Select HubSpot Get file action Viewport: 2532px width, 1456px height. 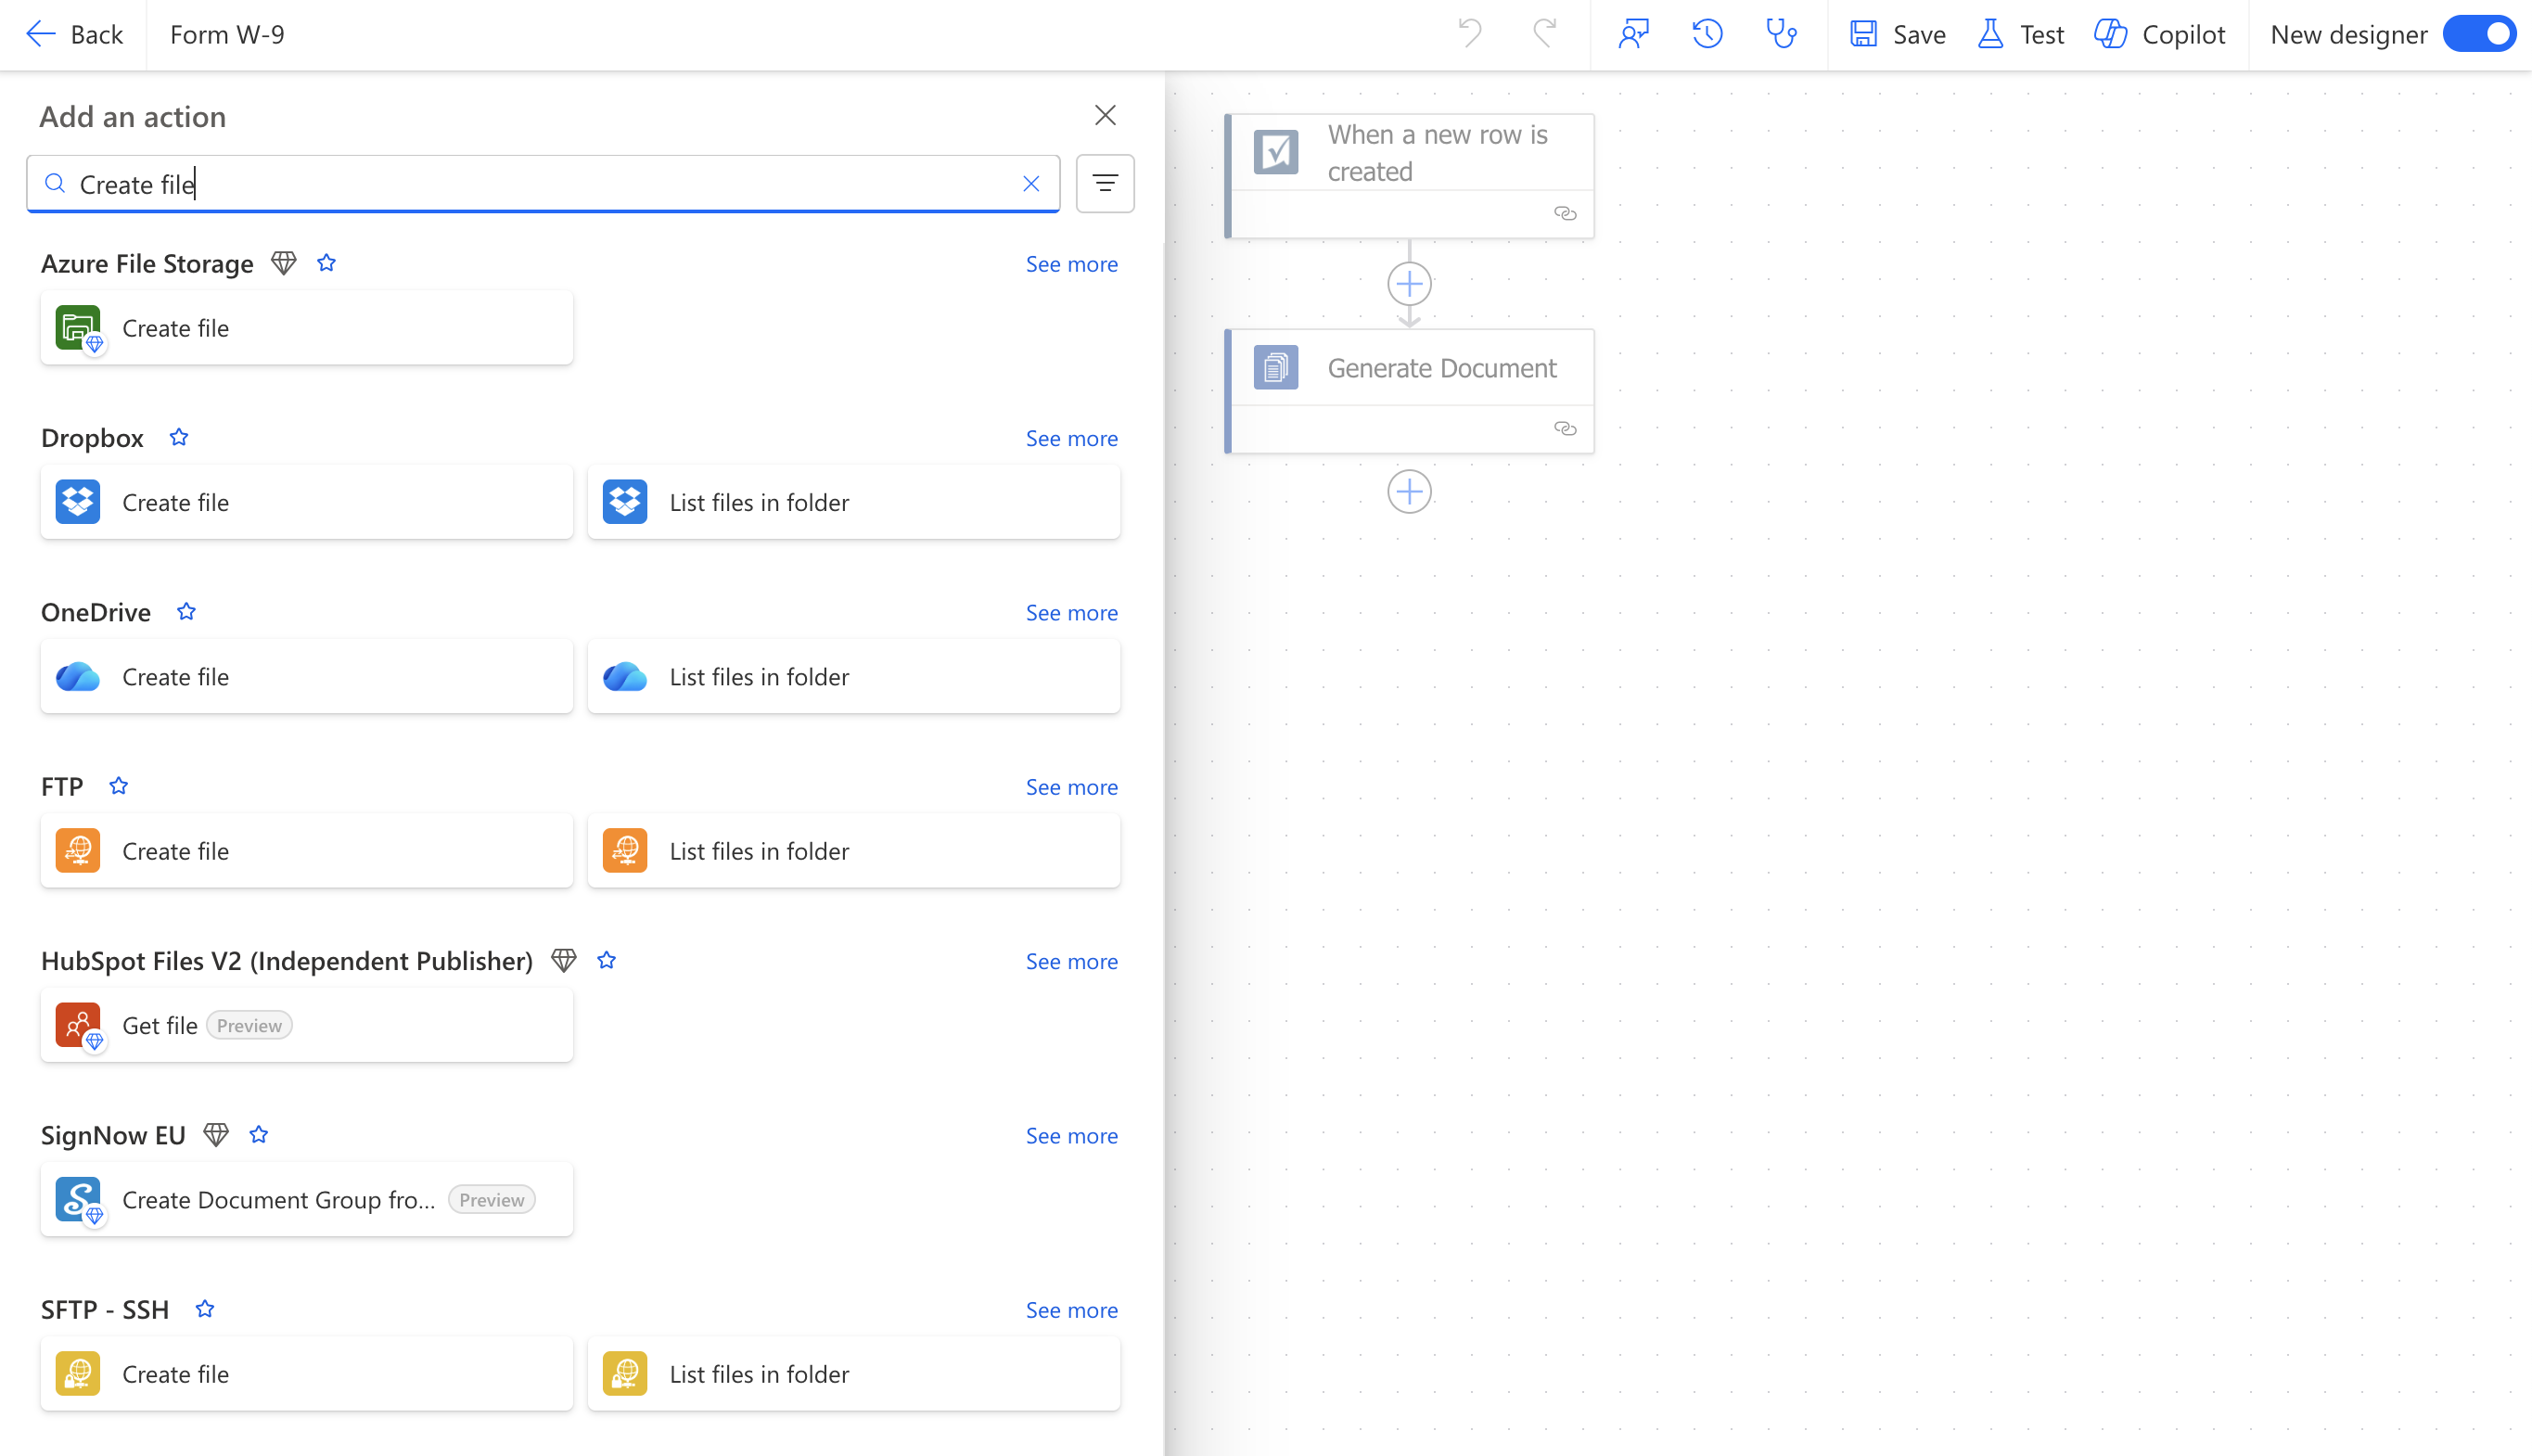coord(306,1025)
